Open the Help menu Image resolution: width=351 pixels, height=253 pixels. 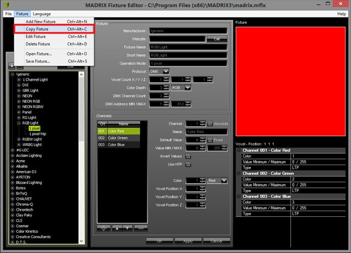point(342,14)
